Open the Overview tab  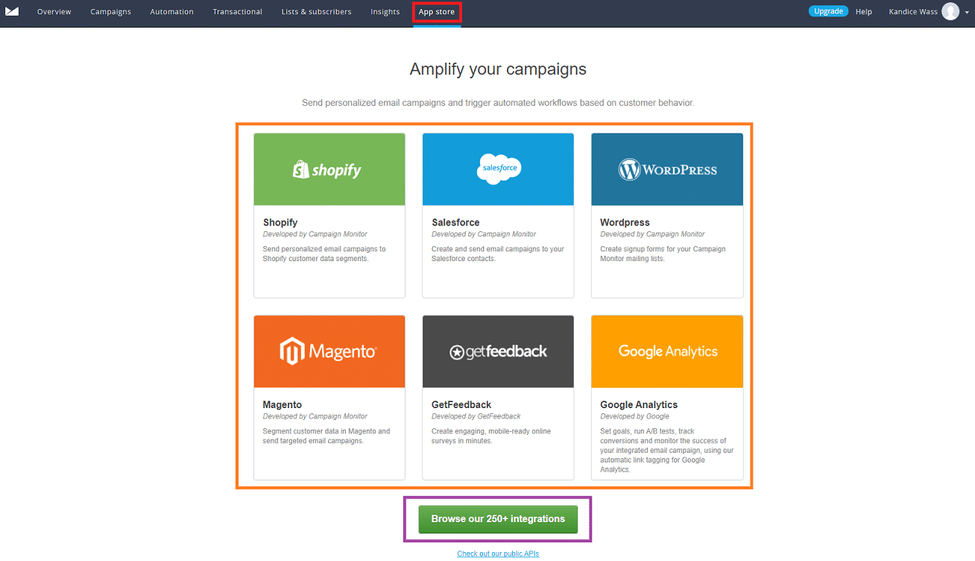[x=54, y=12]
